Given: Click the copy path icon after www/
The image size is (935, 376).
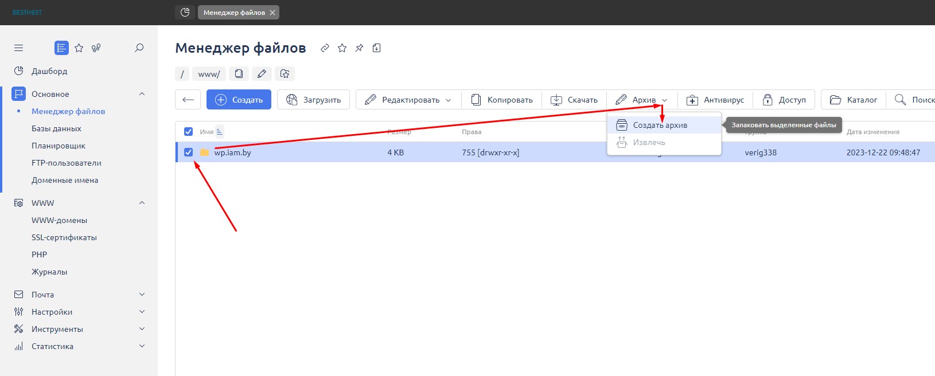Looking at the screenshot, I should 239,74.
